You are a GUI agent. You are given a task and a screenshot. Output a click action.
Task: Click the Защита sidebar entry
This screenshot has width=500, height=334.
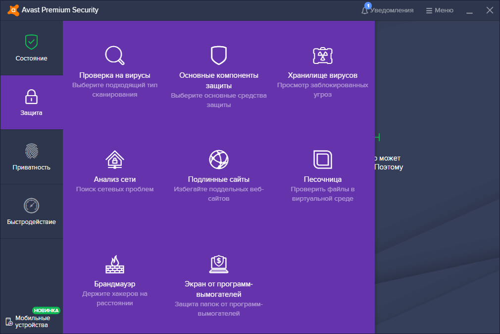[31, 102]
